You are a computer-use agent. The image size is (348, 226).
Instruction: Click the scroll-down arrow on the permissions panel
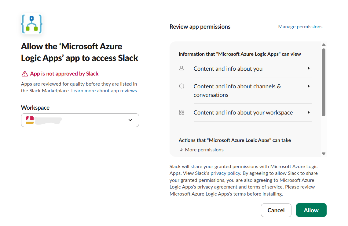coord(324,154)
